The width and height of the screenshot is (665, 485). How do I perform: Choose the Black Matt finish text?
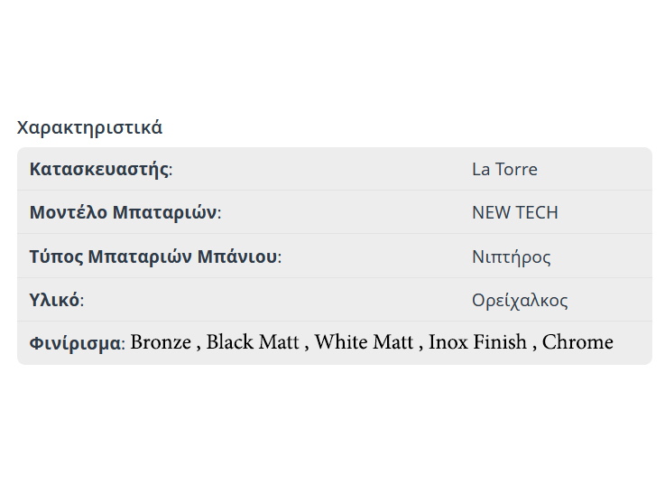(253, 342)
